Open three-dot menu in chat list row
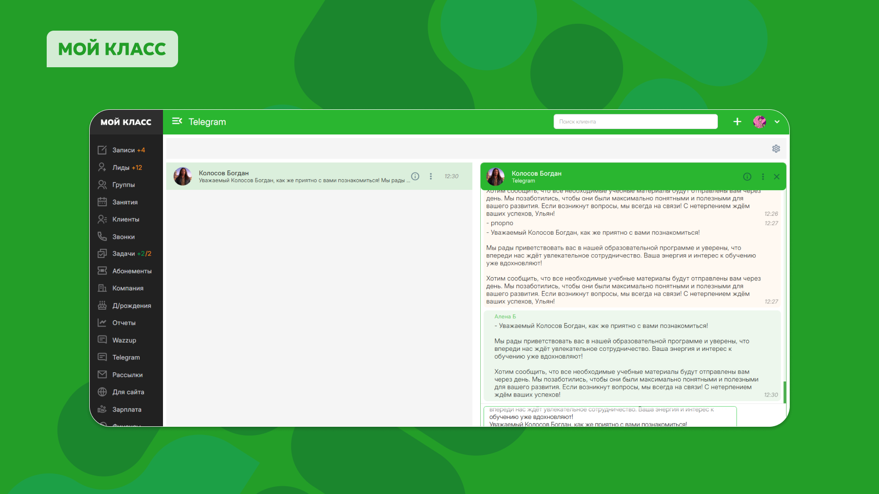Viewport: 879px width, 494px height. click(431, 176)
